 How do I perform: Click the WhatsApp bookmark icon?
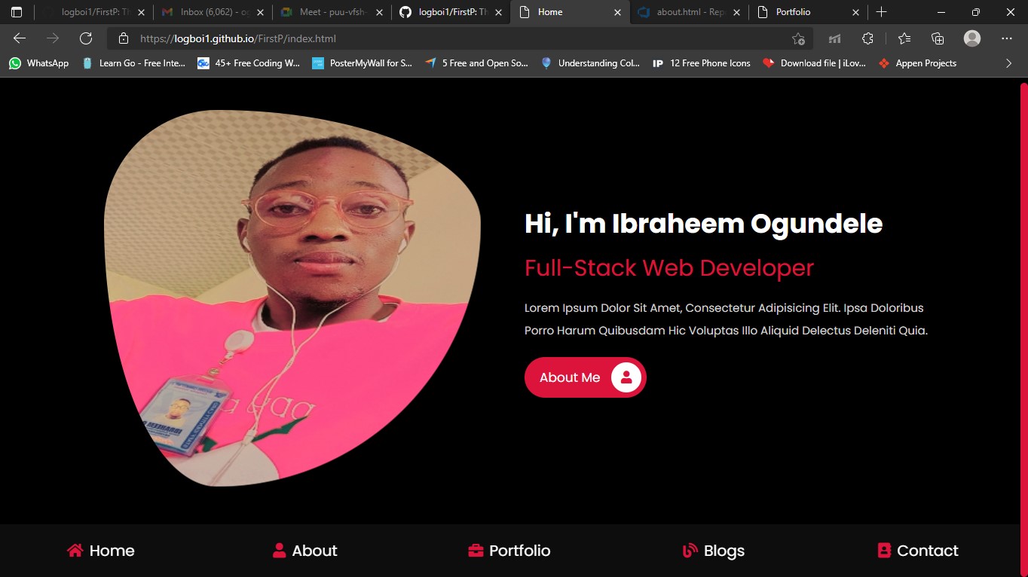coord(14,63)
